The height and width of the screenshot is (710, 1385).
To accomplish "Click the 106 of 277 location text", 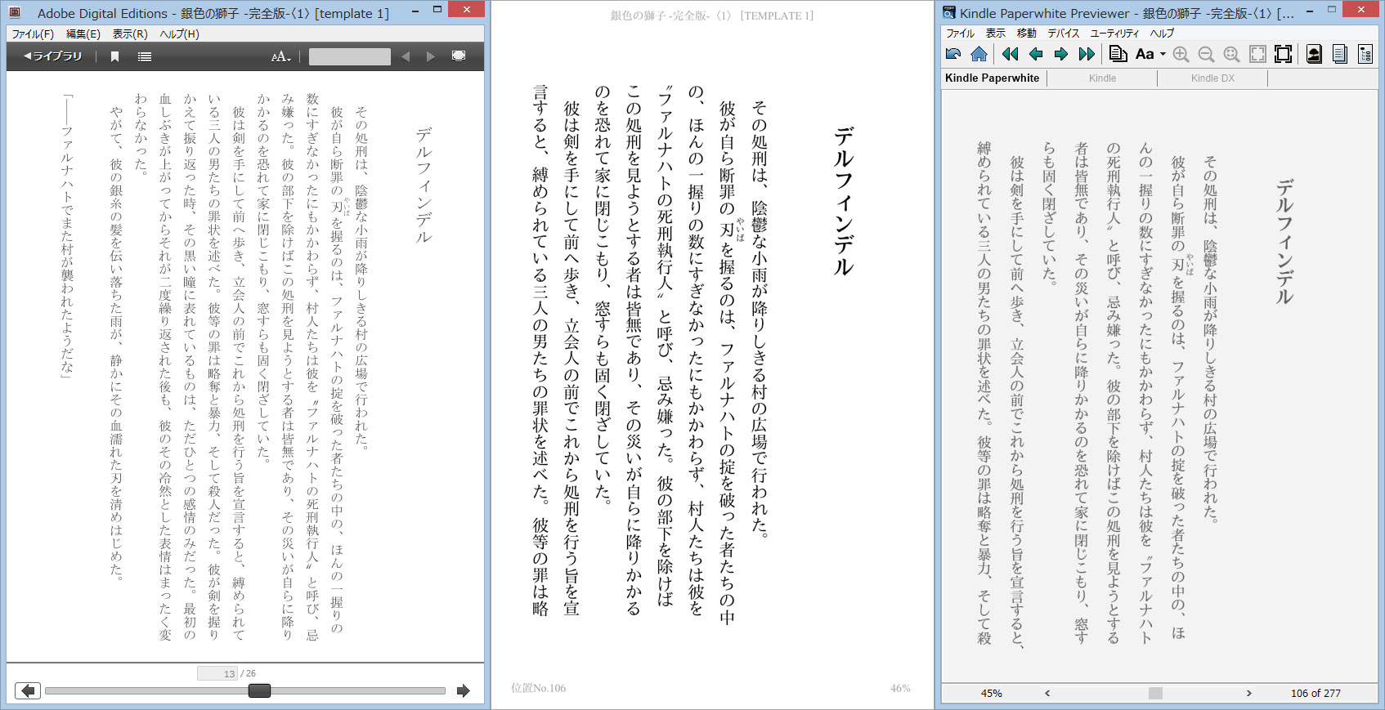I will click(1316, 693).
